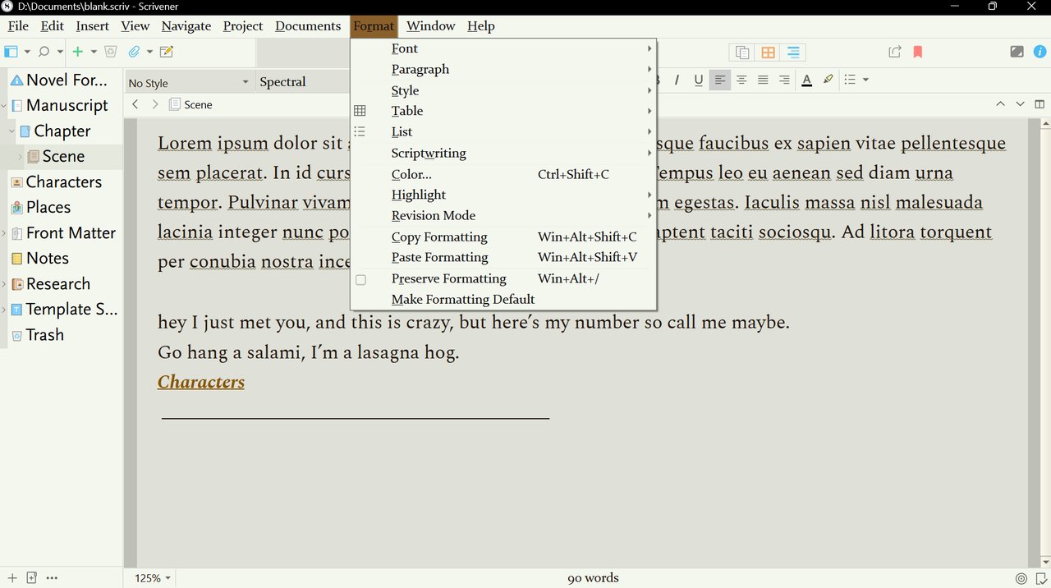Screen dimensions: 1051x588
Task: Go forward in editor history arrow
Action: click(x=155, y=104)
